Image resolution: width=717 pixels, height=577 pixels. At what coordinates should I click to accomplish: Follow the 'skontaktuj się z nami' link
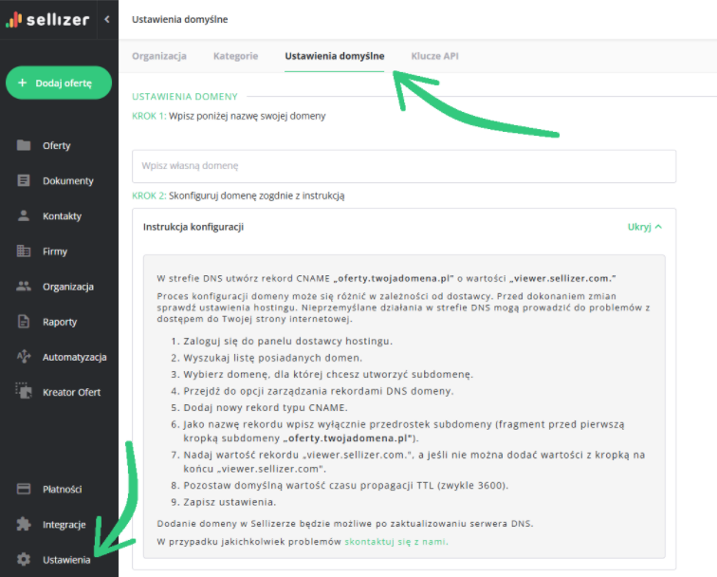[x=395, y=542]
